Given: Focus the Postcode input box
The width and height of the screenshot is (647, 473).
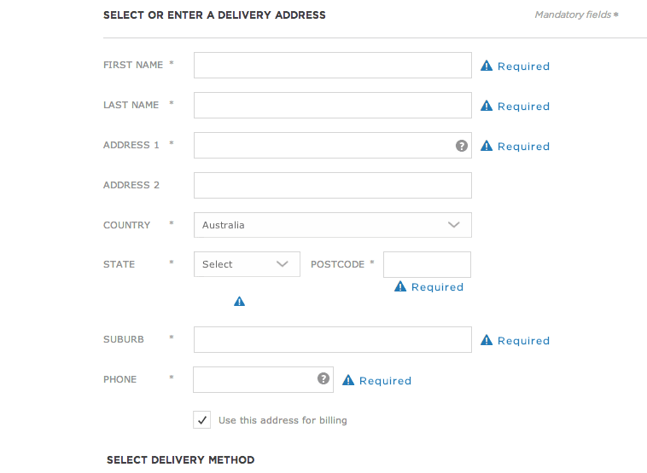Looking at the screenshot, I should (427, 264).
